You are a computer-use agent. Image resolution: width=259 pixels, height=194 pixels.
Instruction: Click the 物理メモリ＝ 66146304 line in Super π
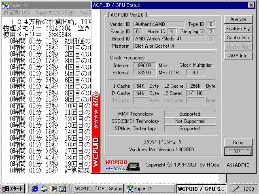(x=47, y=28)
